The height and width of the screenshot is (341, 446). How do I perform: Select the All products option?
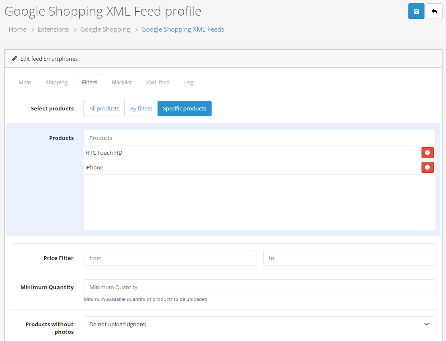[x=104, y=108]
